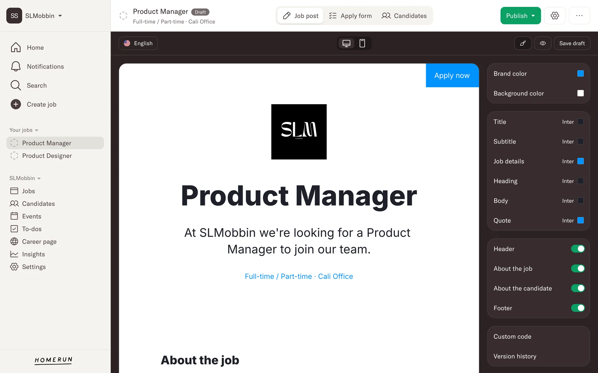The width and height of the screenshot is (598, 373).
Task: Open the SLMobbin workspace dropdown
Action: (x=43, y=16)
